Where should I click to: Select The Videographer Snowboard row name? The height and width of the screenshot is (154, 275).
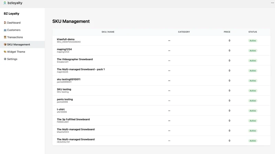coord(75,59)
